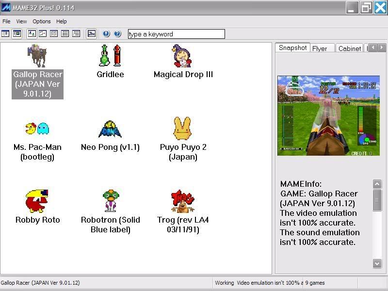Viewport: 388px width, 291px height.
Task: Switch to grouped view in toolbar
Action: pyautogui.click(x=76, y=33)
